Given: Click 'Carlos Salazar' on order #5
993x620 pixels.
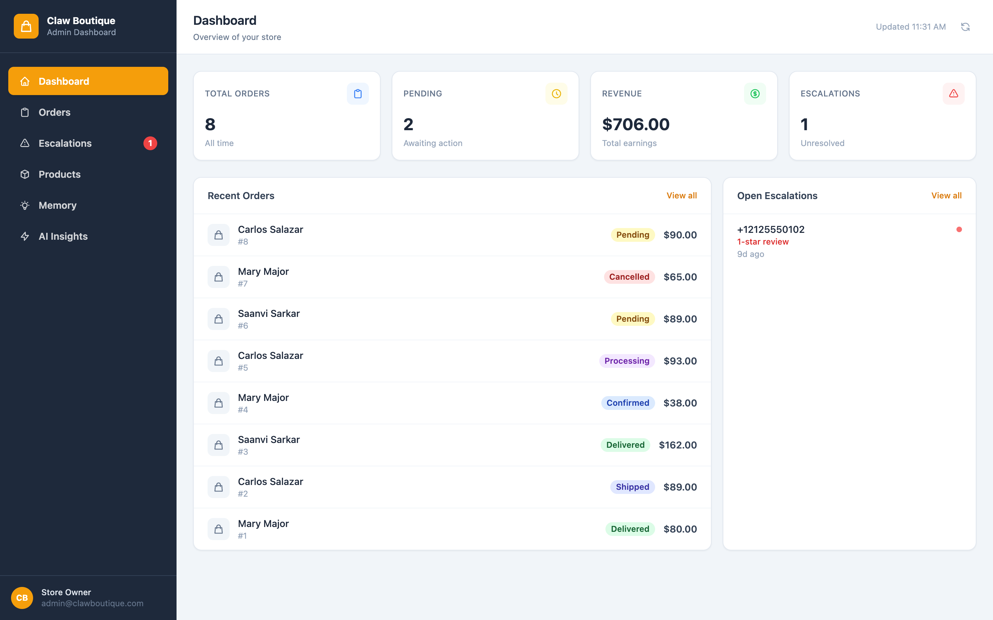Looking at the screenshot, I should [x=270, y=355].
